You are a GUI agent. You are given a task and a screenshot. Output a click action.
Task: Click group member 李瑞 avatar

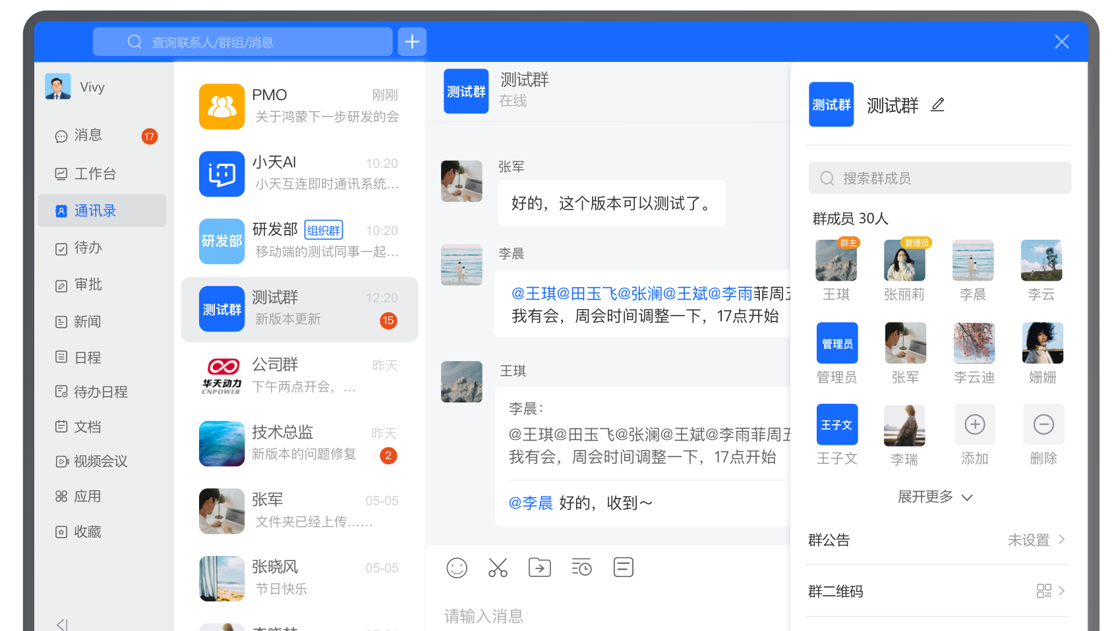(x=904, y=425)
